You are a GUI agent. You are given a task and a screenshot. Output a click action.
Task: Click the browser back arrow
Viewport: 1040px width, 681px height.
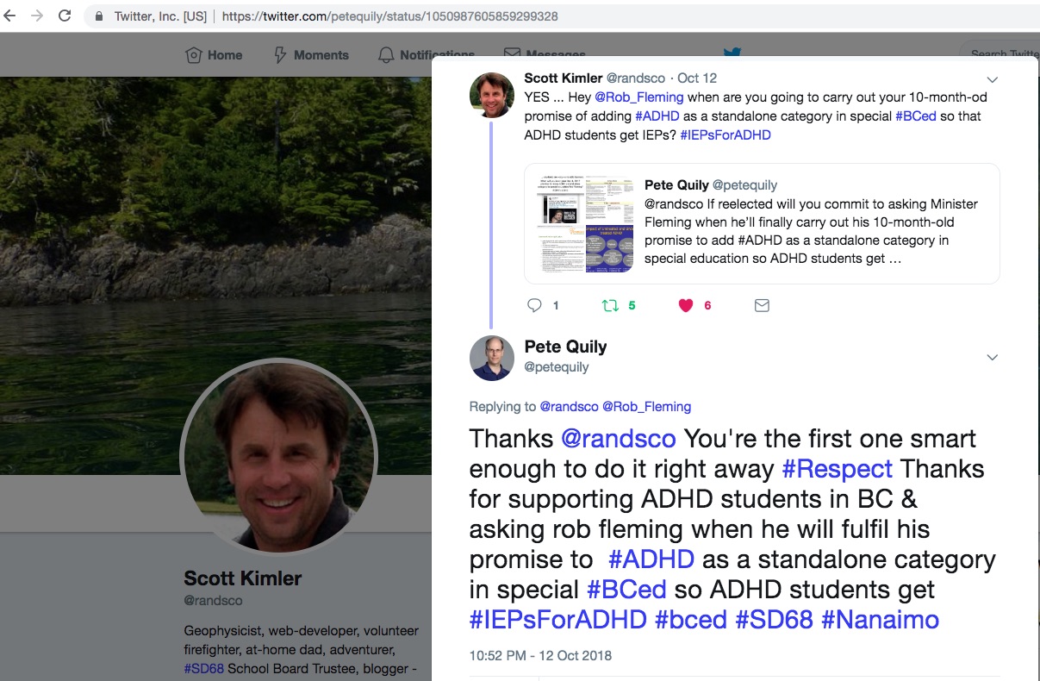click(x=11, y=16)
